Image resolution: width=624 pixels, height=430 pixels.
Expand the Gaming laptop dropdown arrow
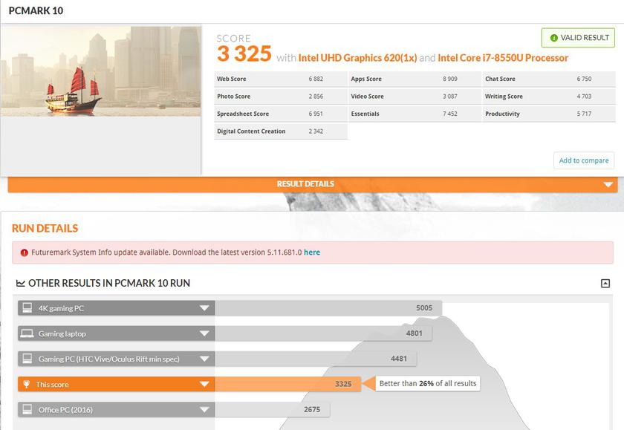point(204,333)
